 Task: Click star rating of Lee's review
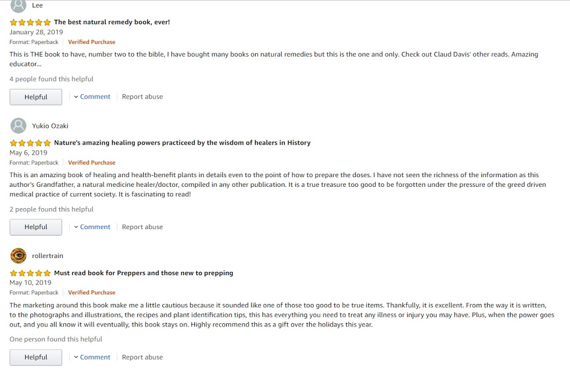(x=30, y=22)
